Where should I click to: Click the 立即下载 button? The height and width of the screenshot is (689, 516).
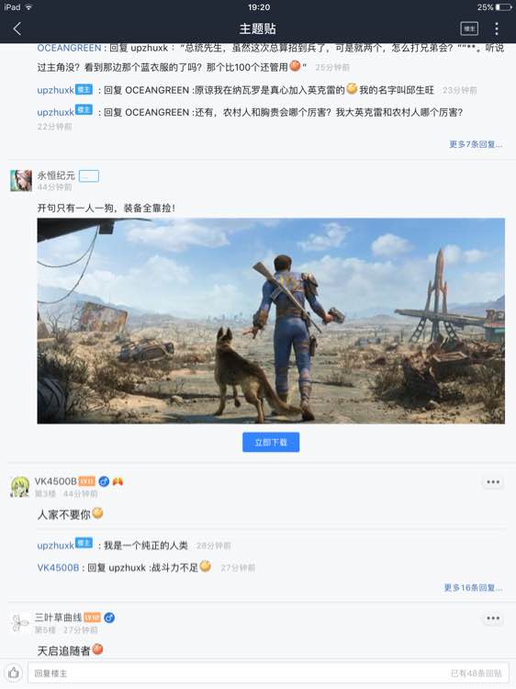[271, 442]
